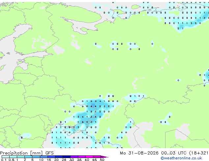
Task: Click the '35' legend scale label
Action: tap(79, 160)
